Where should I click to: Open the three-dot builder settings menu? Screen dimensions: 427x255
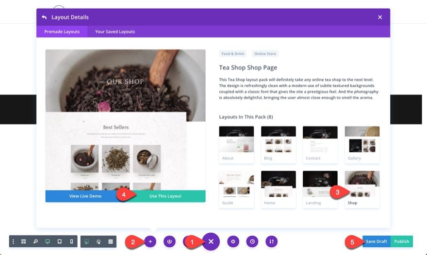[13, 241]
